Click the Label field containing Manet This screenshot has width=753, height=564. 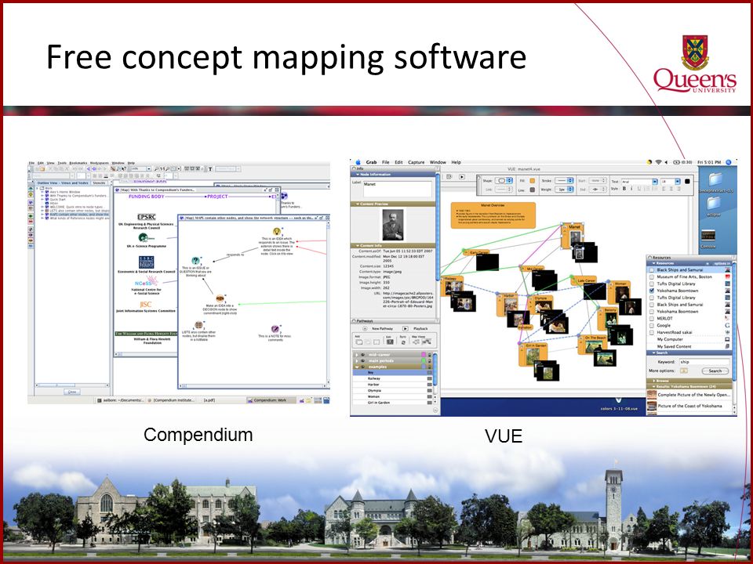tap(397, 189)
